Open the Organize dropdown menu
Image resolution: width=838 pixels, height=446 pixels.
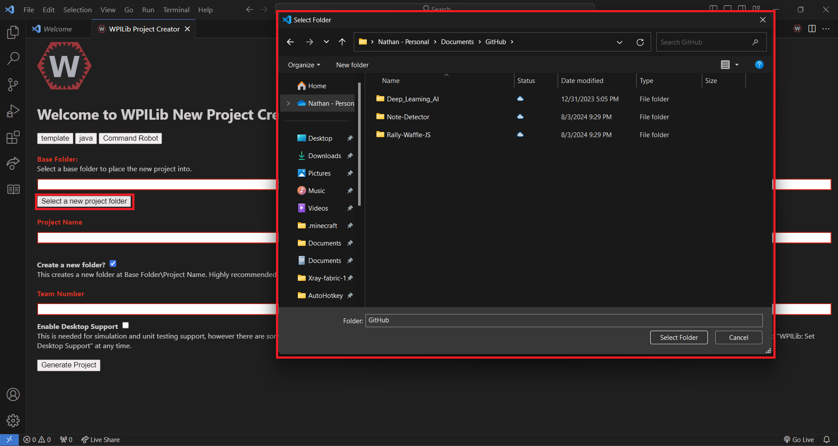304,65
